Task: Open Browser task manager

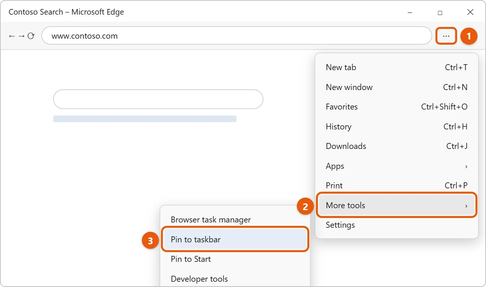Action: click(235, 220)
